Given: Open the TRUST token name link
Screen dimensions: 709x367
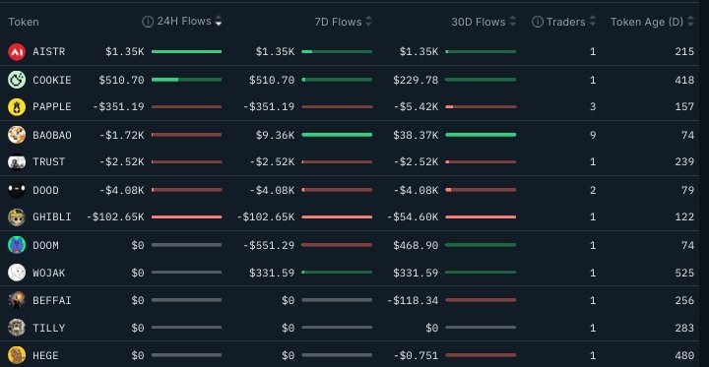Looking at the screenshot, I should tap(49, 161).
